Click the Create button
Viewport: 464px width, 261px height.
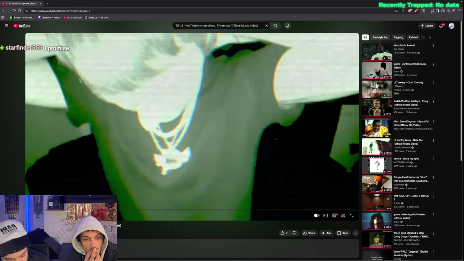click(x=427, y=26)
